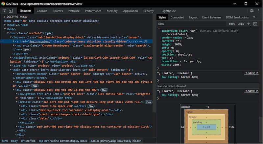Collapse the article element
The image size is (263, 144).
pos(17,102)
